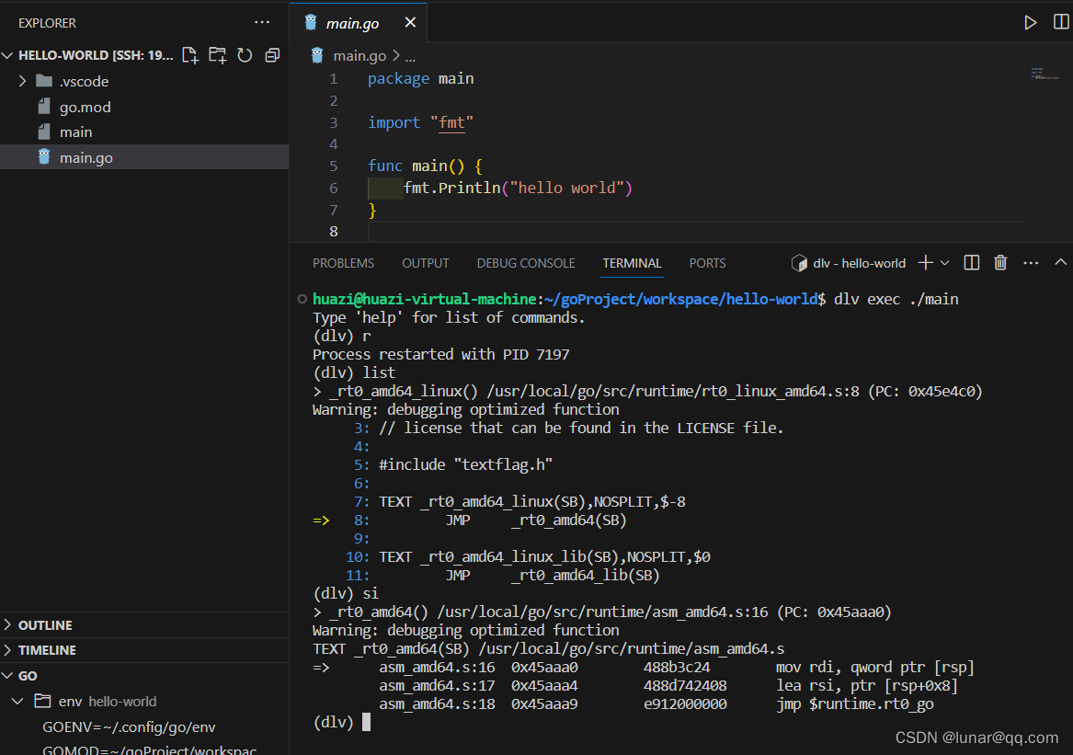The height and width of the screenshot is (755, 1073).
Task: Expand the .vscode folder
Action: point(23,82)
